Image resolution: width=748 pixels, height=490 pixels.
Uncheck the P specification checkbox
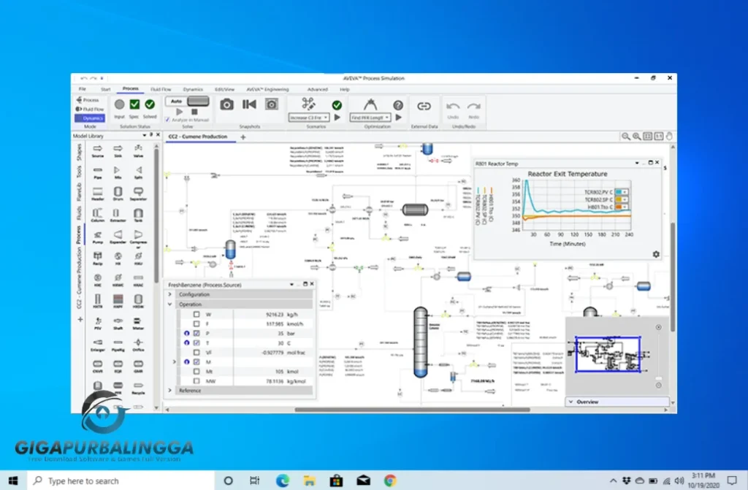tap(196, 334)
